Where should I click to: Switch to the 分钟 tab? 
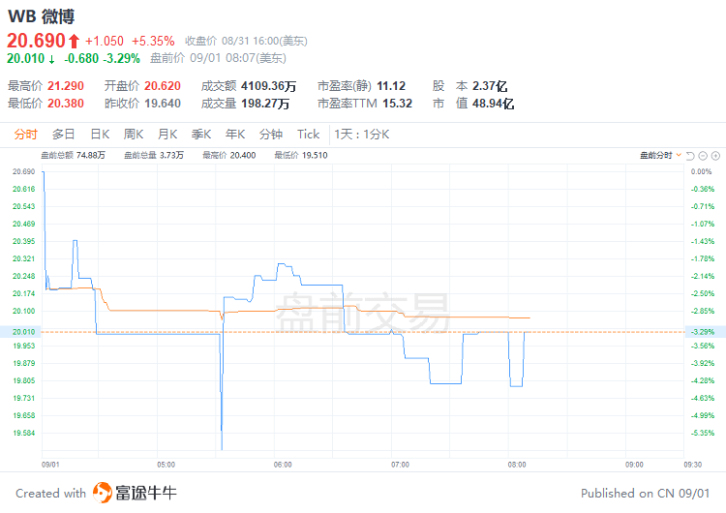pos(271,135)
